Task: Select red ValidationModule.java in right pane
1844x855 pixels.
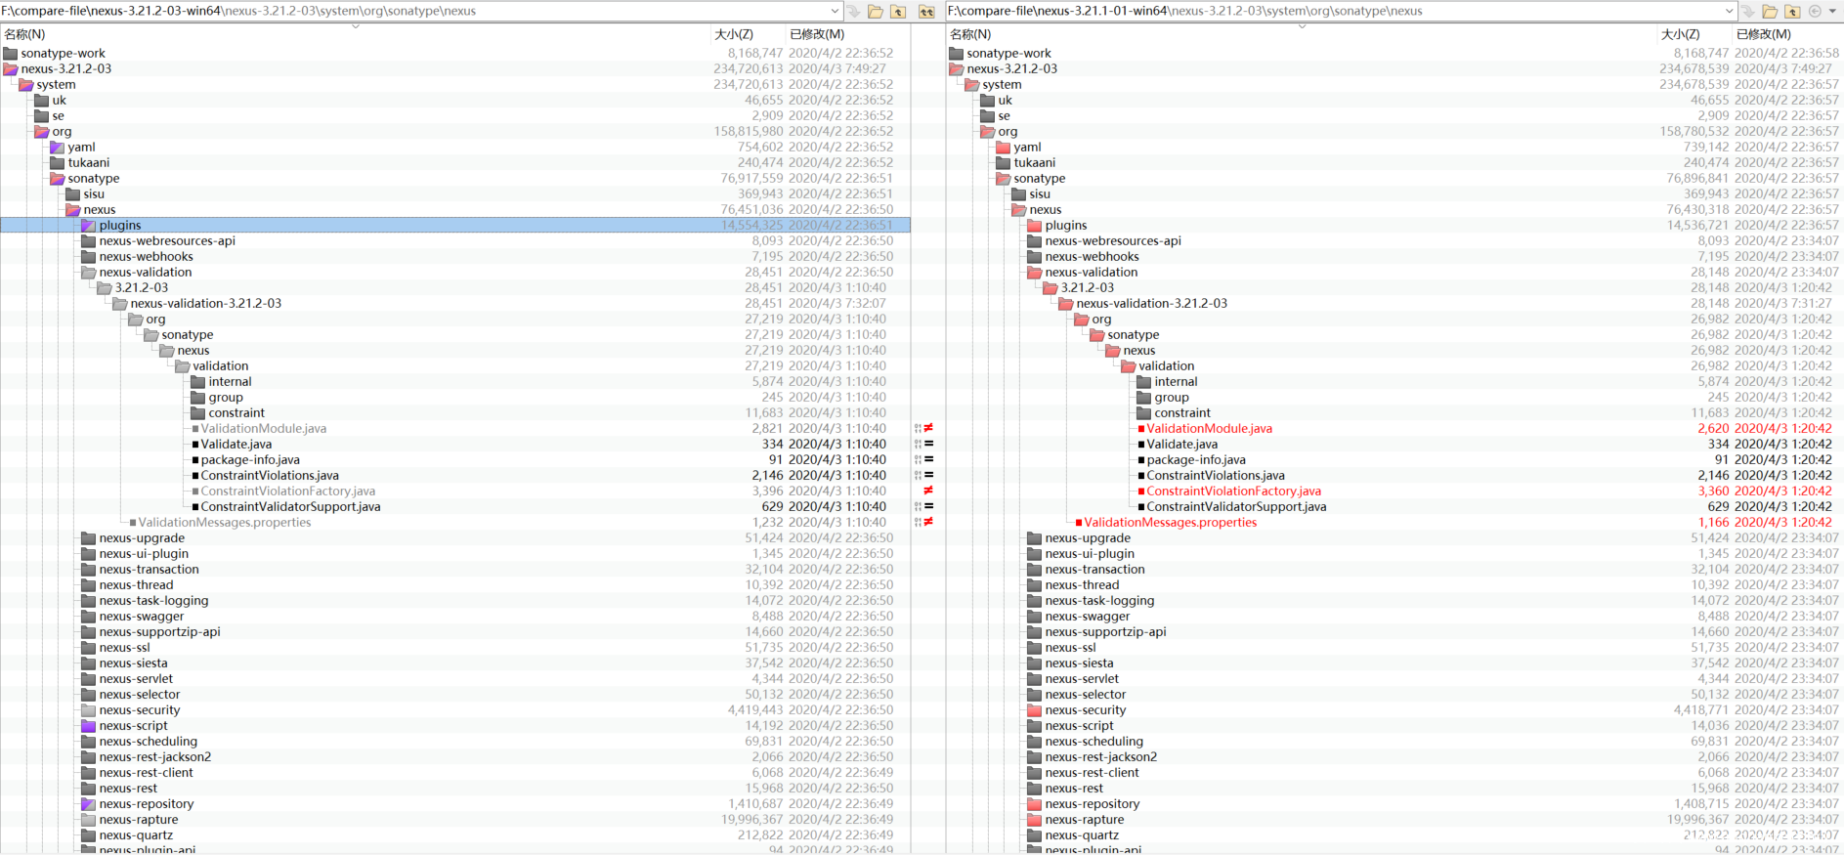Action: pyautogui.click(x=1209, y=428)
